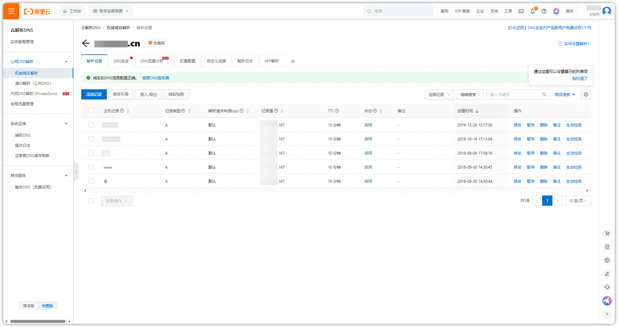This screenshot has width=618, height=327.
Task: Open the 解析日志 tab
Action: coord(245,61)
